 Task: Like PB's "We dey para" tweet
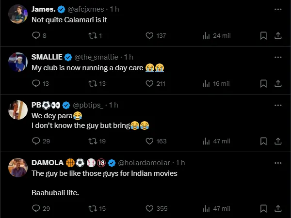[x=149, y=141]
